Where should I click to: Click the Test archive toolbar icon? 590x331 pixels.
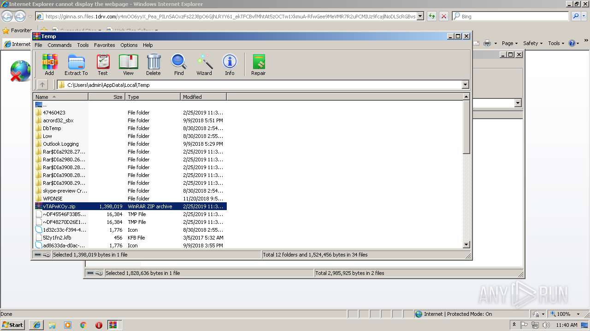(x=103, y=65)
